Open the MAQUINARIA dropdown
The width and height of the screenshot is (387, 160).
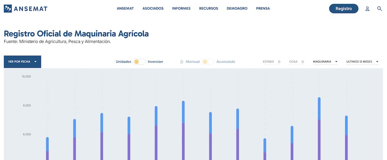tap(325, 62)
